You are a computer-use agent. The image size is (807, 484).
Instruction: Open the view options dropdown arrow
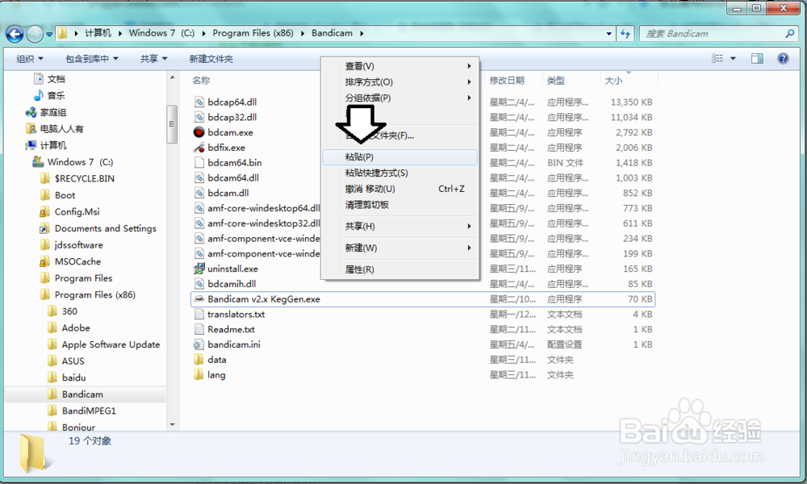(x=733, y=58)
